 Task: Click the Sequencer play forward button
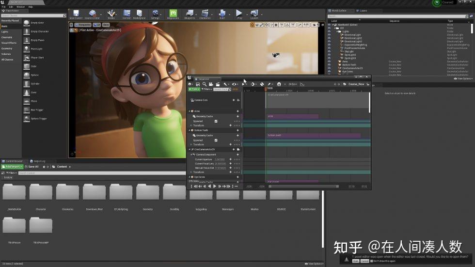[214, 187]
